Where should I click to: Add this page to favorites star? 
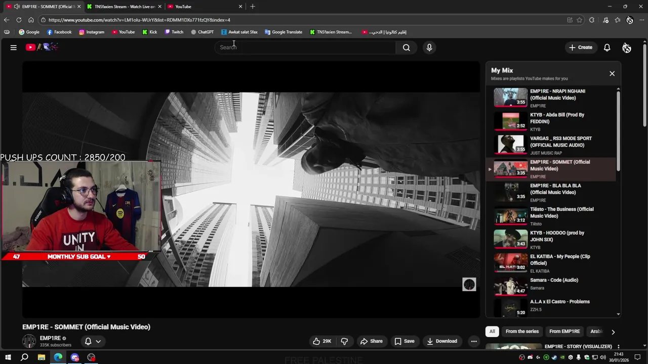point(579,20)
